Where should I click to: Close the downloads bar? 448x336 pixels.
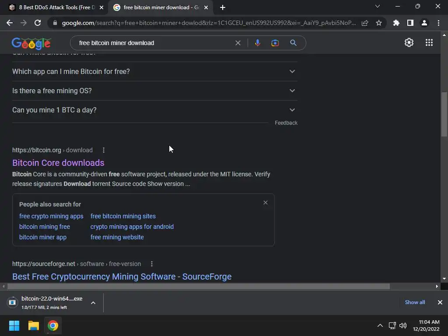tap(440, 302)
